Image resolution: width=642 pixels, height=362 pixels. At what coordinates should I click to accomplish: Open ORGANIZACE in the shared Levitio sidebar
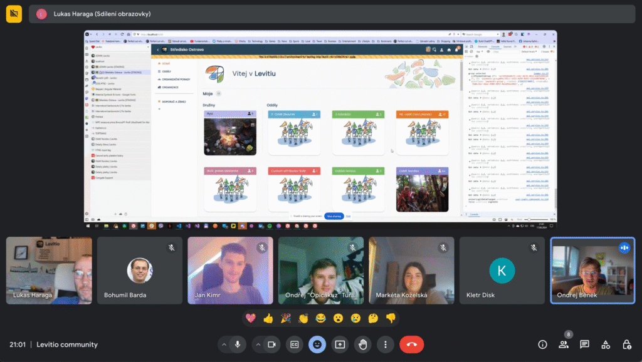click(168, 87)
